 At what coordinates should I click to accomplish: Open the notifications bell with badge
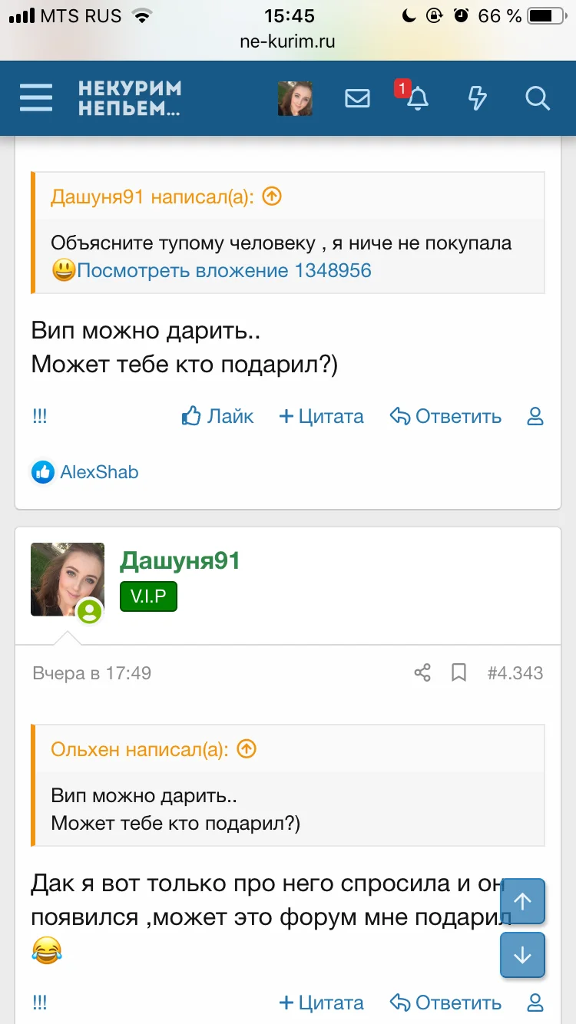[x=417, y=98]
